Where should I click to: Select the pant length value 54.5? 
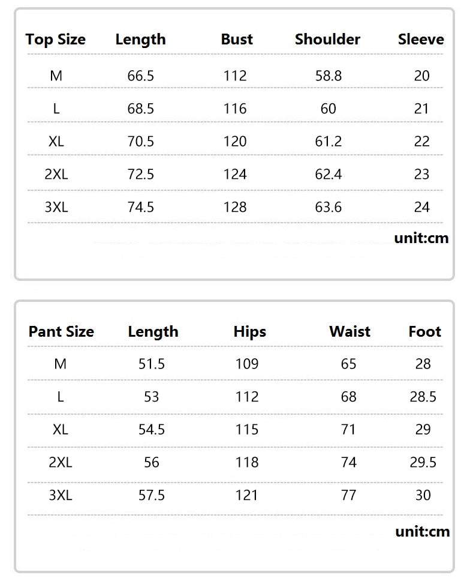coord(152,430)
